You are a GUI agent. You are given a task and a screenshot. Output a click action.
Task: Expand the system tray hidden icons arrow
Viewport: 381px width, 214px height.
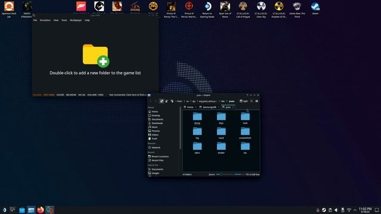[x=355, y=210]
